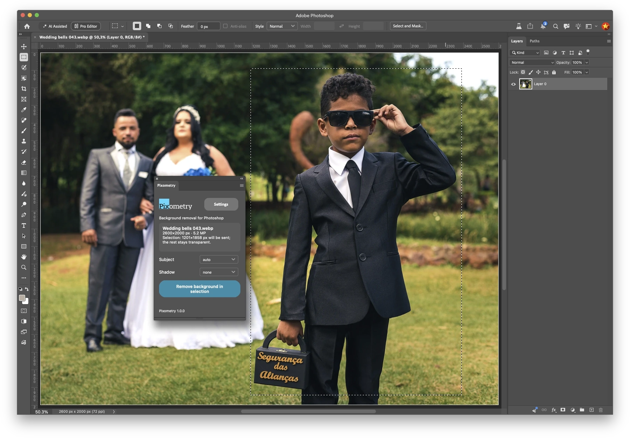Open Pixometry Settings button
Screen dimensions: 630x438
[221, 204]
